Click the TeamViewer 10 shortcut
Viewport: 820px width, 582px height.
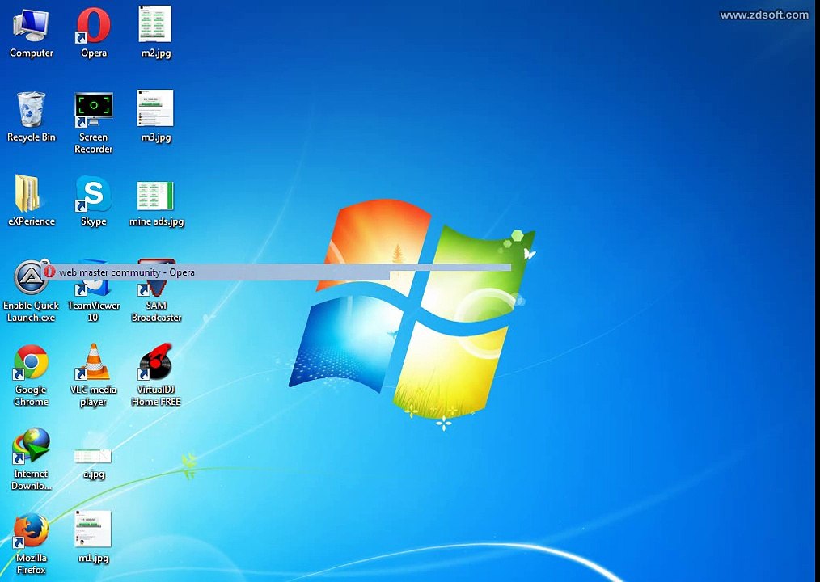tap(94, 291)
